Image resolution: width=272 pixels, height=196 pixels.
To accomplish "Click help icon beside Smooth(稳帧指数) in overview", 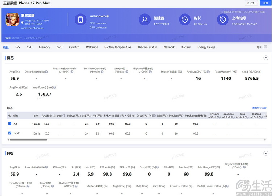I will [x=47, y=72].
